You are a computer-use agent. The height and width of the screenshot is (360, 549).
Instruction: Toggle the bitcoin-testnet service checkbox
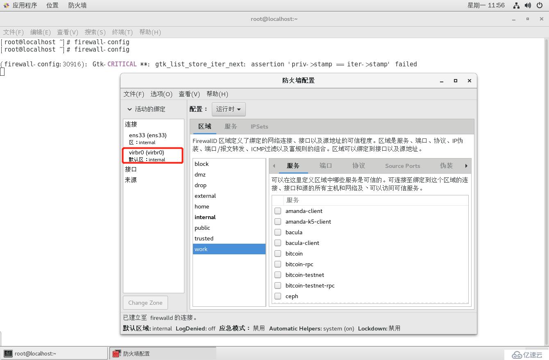tap(278, 275)
